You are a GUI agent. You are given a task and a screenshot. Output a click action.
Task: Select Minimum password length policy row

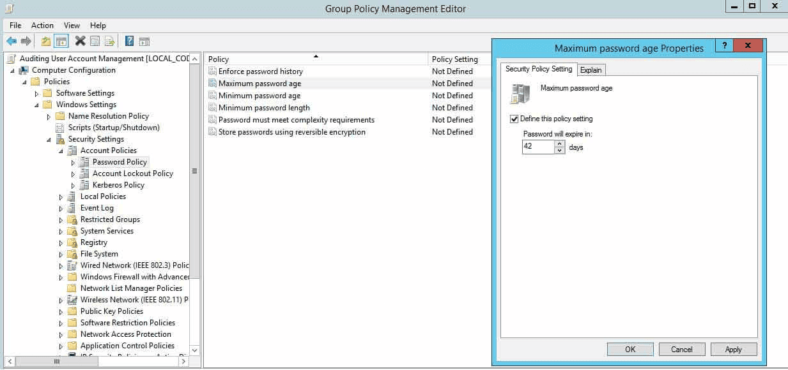[x=264, y=108]
